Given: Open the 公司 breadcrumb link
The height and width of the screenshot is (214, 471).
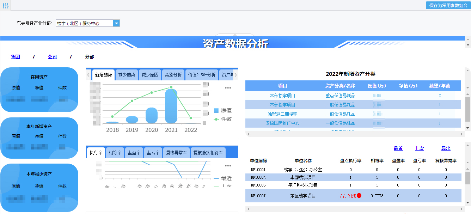Looking at the screenshot, I should click(x=52, y=56).
